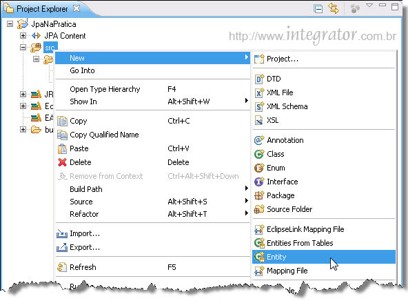The height and width of the screenshot is (301, 408).
Task: Close the Project Explorer tab with X
Action: pos(76,8)
